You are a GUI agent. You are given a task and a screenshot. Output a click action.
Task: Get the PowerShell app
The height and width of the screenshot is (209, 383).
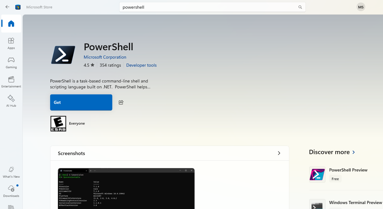[81, 102]
